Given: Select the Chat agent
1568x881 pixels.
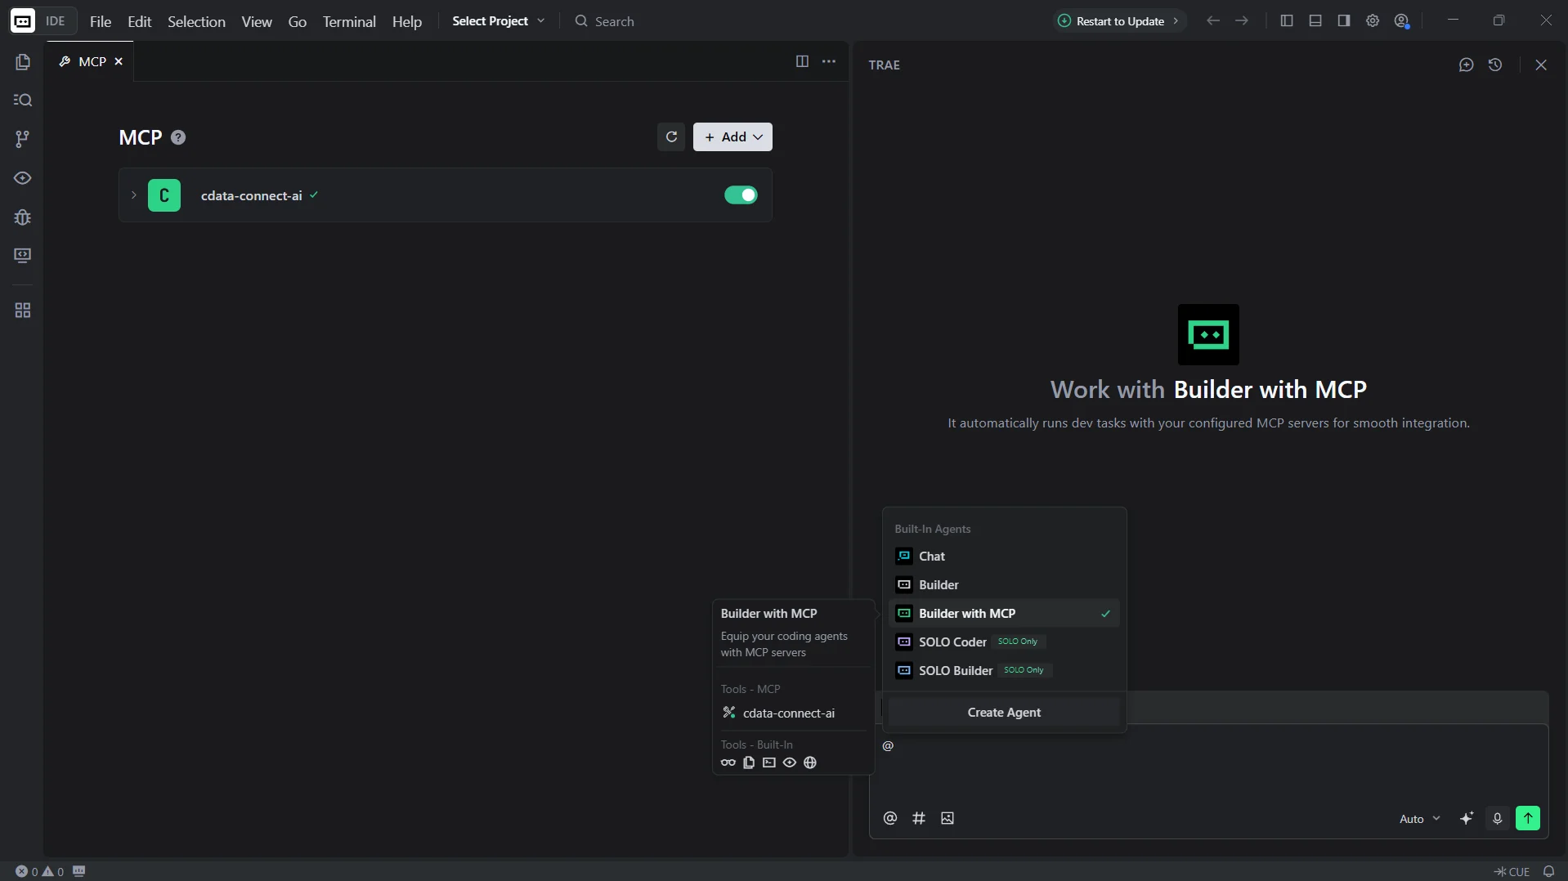Looking at the screenshot, I should point(1004,557).
